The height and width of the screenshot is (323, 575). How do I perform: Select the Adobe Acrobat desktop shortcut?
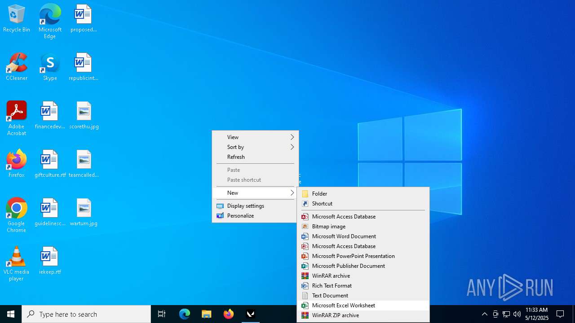pos(17,118)
